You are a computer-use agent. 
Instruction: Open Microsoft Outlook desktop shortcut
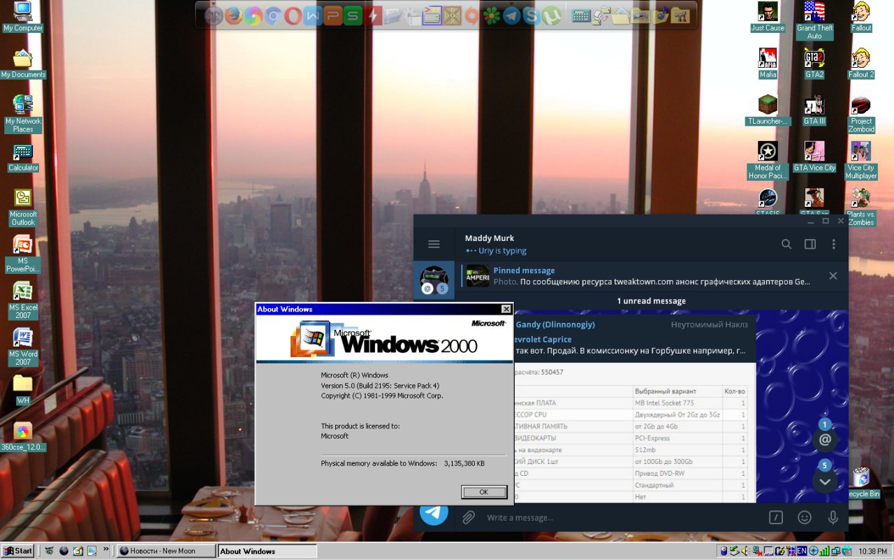[23, 208]
